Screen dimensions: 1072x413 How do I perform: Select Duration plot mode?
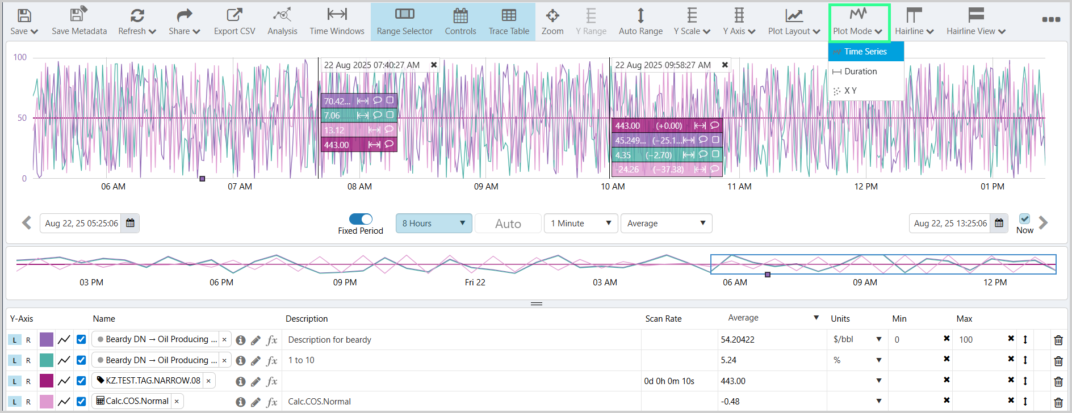(x=860, y=71)
